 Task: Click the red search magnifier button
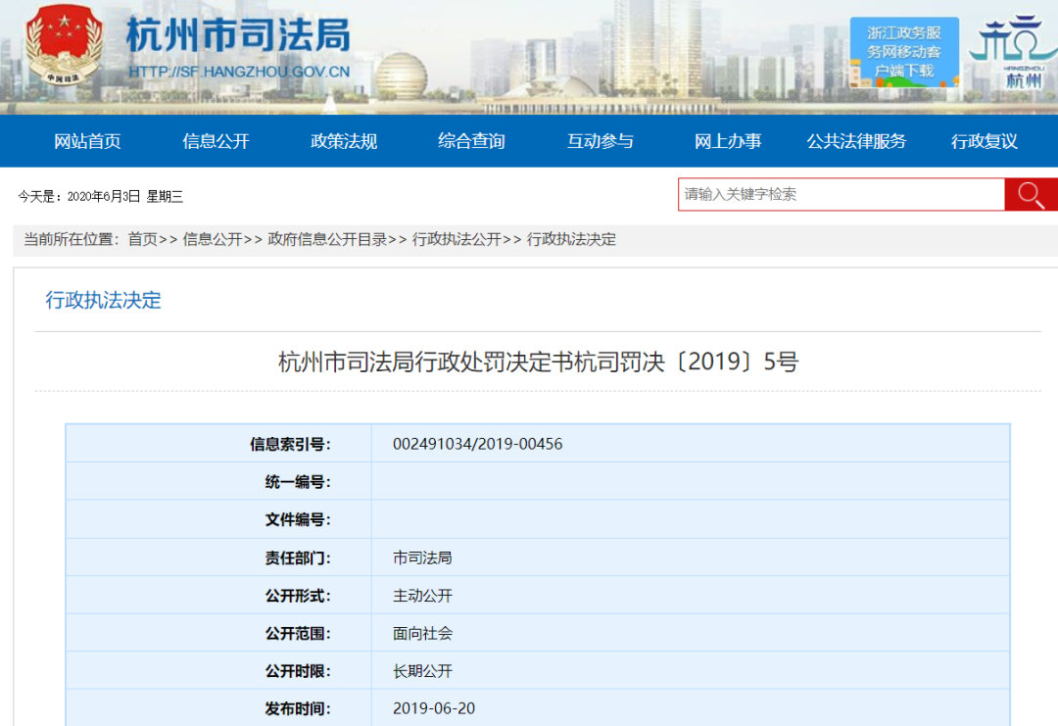pos(1031,194)
